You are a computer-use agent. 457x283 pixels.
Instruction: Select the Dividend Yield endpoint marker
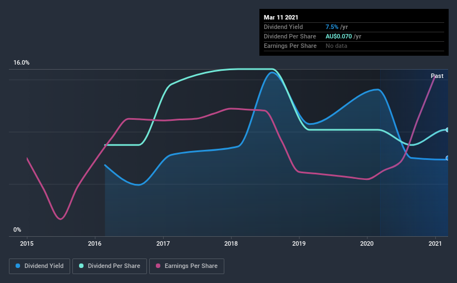pyautogui.click(x=448, y=158)
